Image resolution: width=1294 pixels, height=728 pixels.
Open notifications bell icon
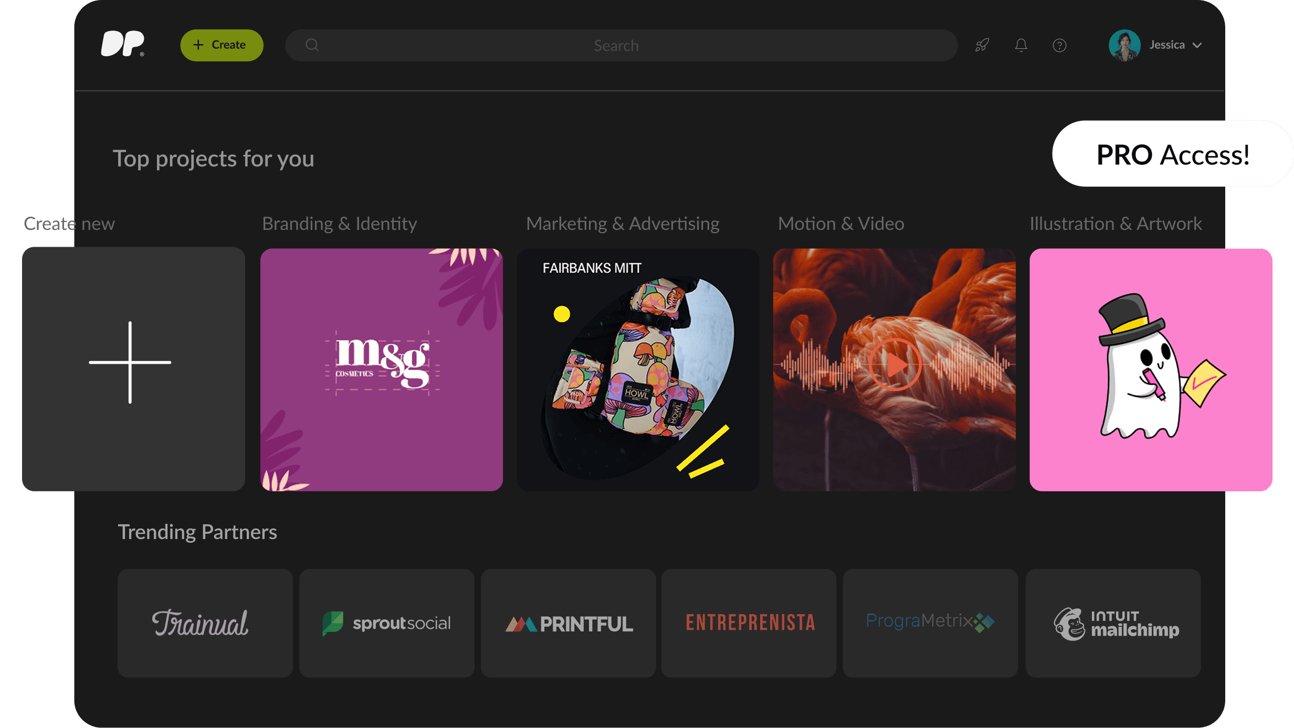(1021, 45)
